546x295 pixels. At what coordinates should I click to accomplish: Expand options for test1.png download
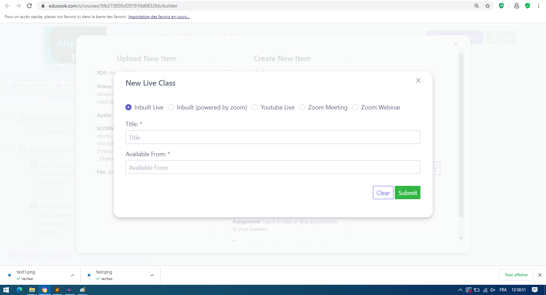point(73,275)
